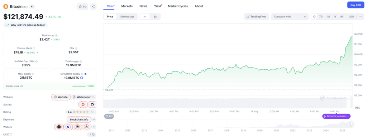Open the News tab
This screenshot has width=367, height=138.
[x=143, y=6]
